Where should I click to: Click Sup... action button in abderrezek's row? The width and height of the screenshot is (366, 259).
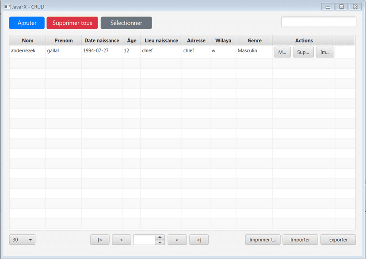(303, 52)
